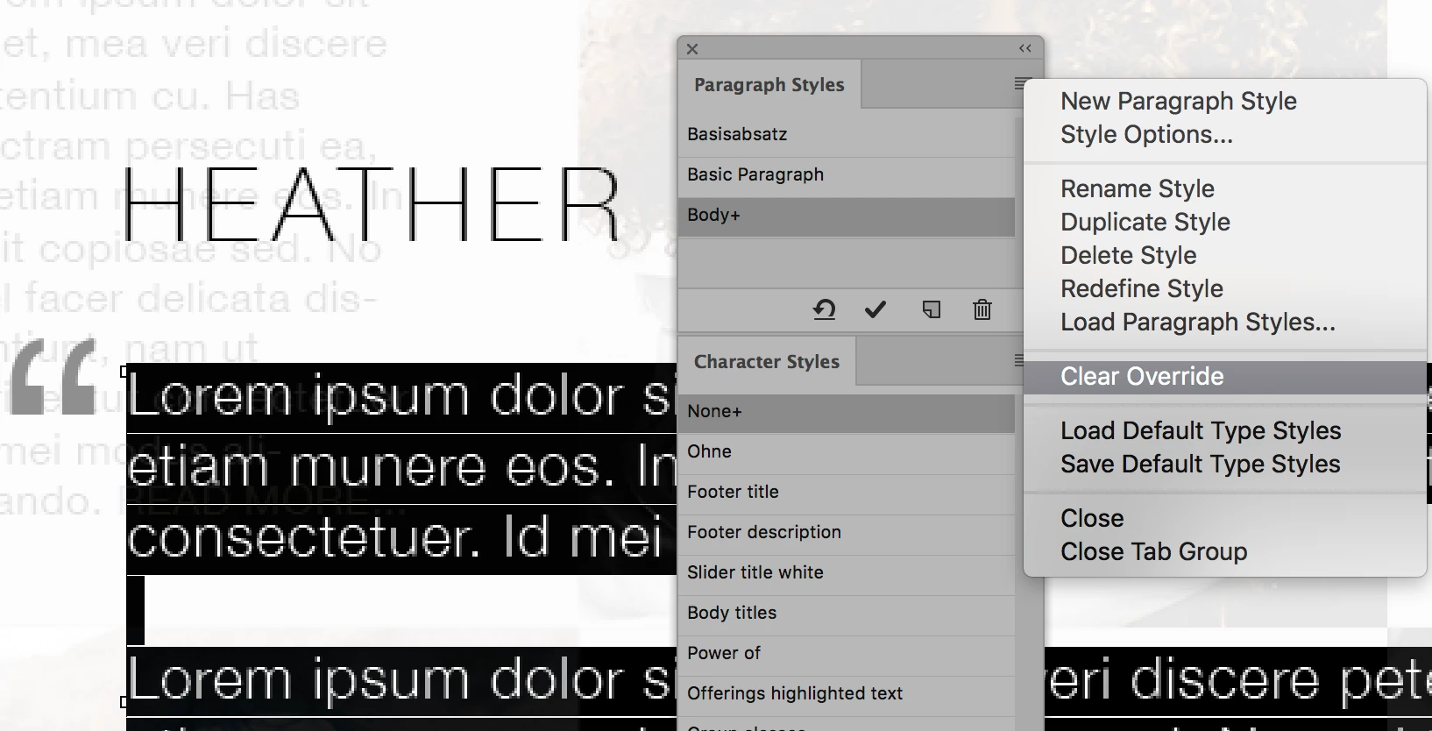Viewport: 1432px width, 731px height.
Task: Switch to Paragraph Styles tab
Action: [769, 85]
